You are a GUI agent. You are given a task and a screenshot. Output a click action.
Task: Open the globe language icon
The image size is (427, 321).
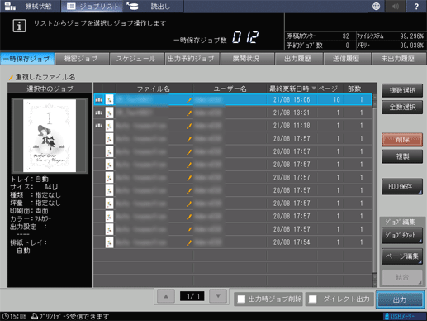click(x=376, y=6)
